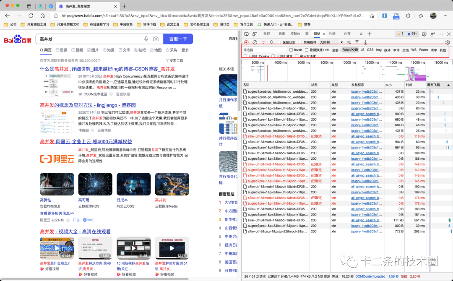Click the 百度一下 search button
Viewport: 453px width, 281px height.
178,39
